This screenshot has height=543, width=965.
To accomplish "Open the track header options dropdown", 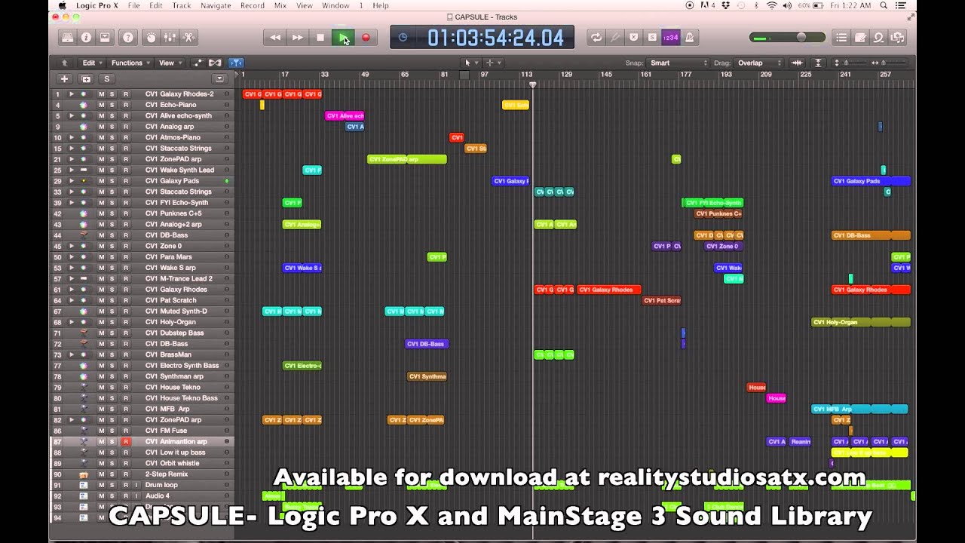I will pyautogui.click(x=219, y=78).
